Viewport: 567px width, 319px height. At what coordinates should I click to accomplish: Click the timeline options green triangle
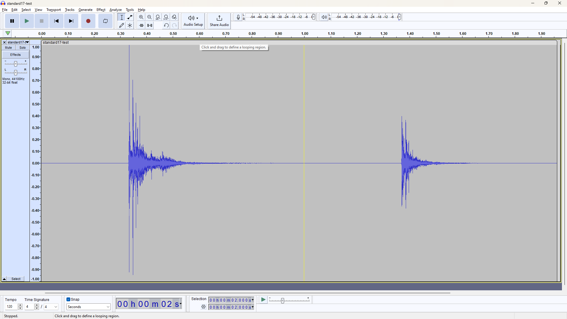point(8,33)
